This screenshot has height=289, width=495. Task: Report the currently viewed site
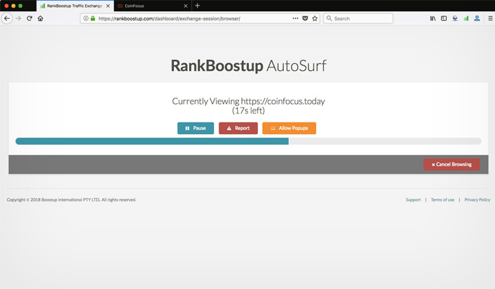pos(238,128)
